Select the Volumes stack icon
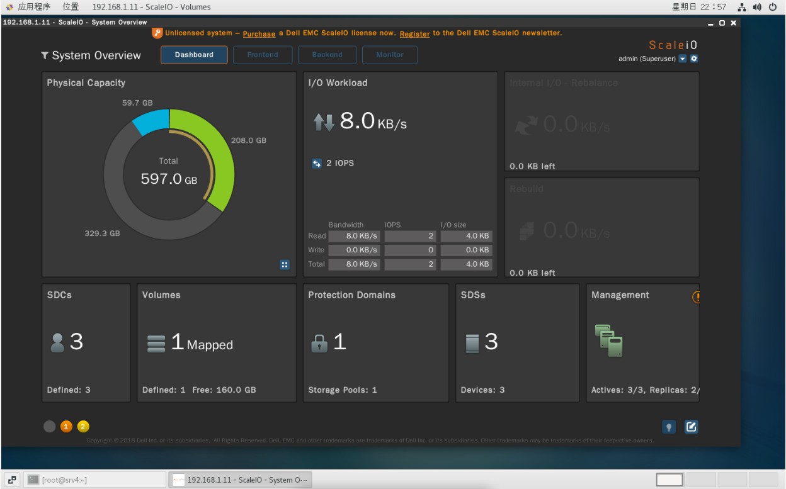Screen dimensions: 786x489 (156, 344)
